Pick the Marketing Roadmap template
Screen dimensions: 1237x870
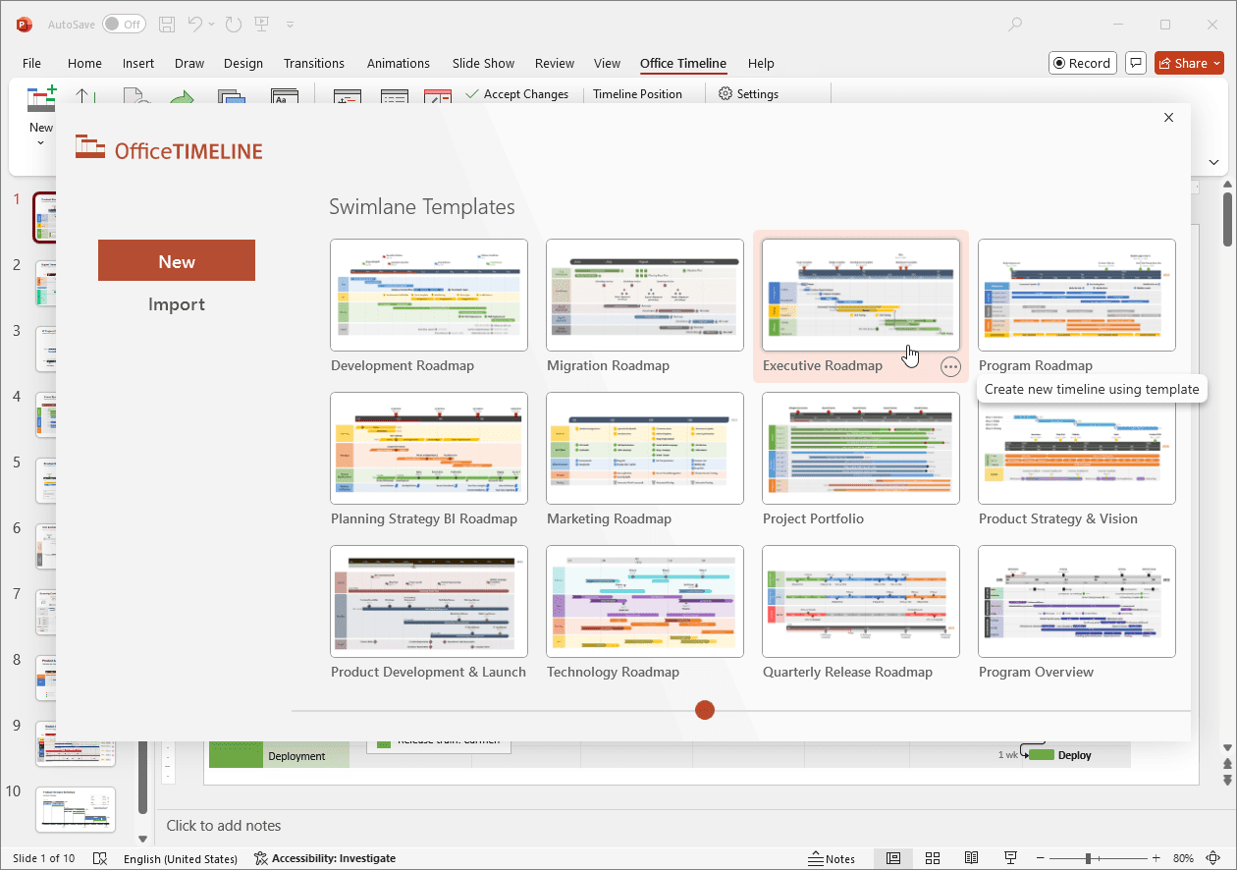tap(645, 449)
